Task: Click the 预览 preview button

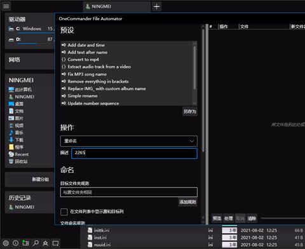Action: coord(217,218)
